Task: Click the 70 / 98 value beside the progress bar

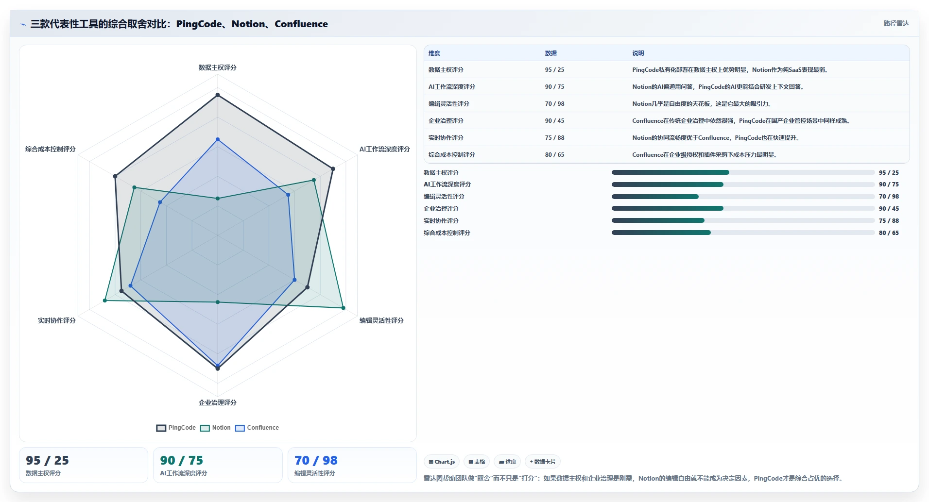Action: (889, 197)
